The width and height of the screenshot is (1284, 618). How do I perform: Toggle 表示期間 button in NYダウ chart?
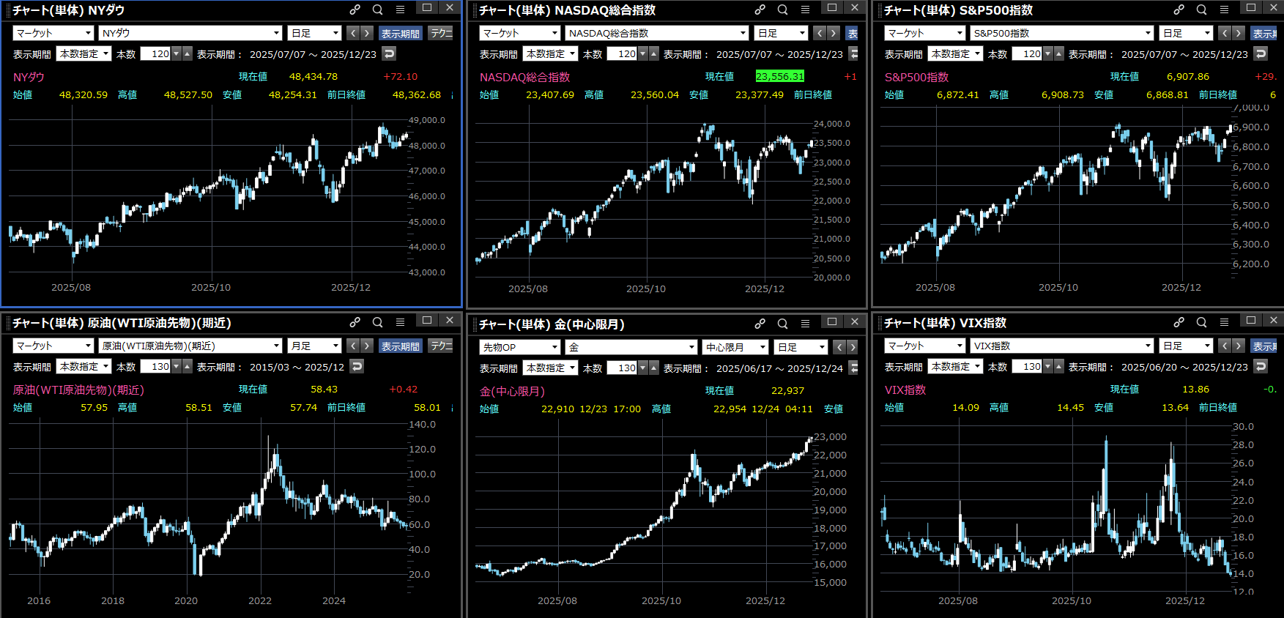coord(401,34)
